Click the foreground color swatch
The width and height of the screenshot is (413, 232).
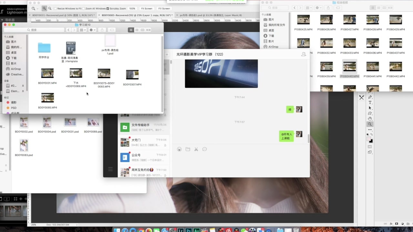pyautogui.click(x=369, y=139)
